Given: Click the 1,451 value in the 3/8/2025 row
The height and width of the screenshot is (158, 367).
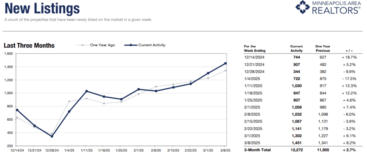Looking at the screenshot, I should point(296,142).
